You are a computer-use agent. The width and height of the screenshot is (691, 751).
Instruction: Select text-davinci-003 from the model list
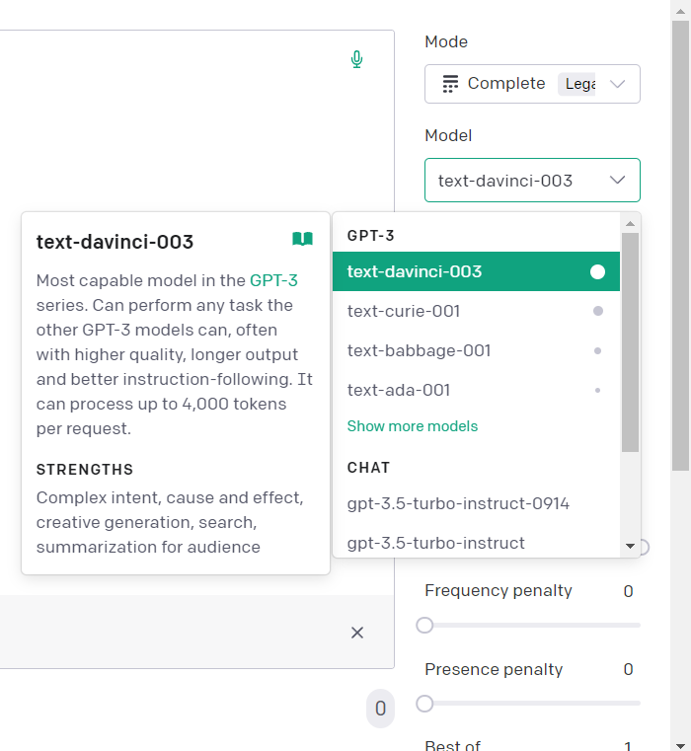(x=415, y=271)
